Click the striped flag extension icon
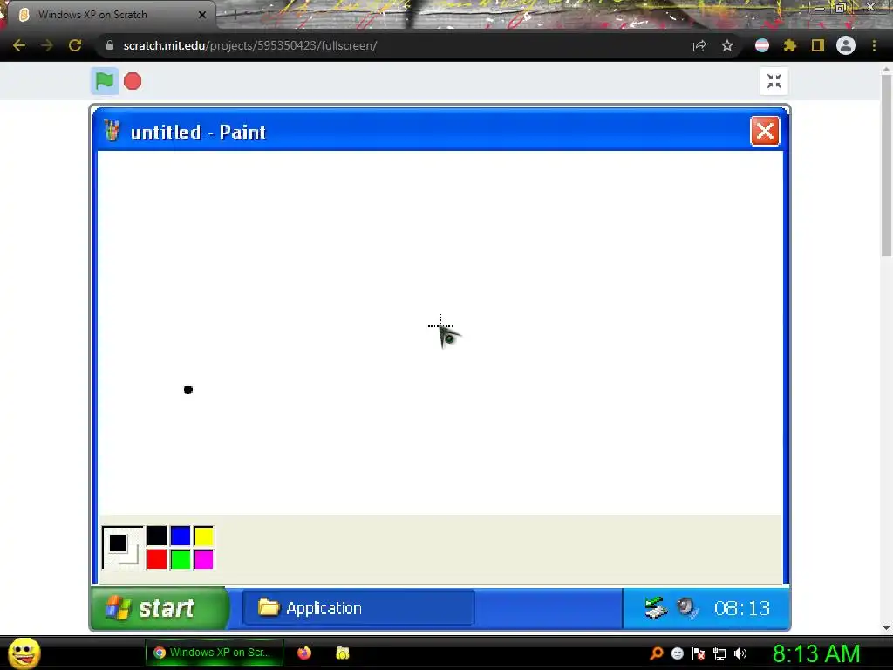The width and height of the screenshot is (893, 670). tap(762, 45)
